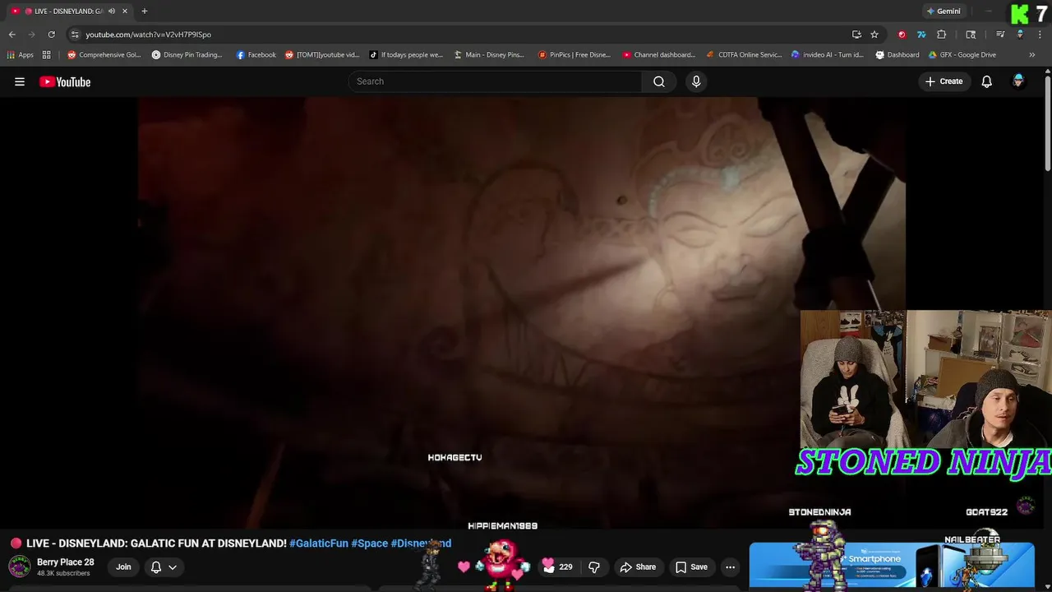Click the Berry Place 28 channel avatar
Viewport: 1052px width, 592px height.
click(x=20, y=567)
